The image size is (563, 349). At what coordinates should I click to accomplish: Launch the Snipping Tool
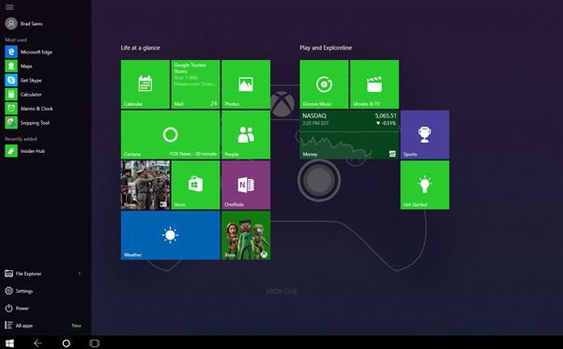pos(27,123)
